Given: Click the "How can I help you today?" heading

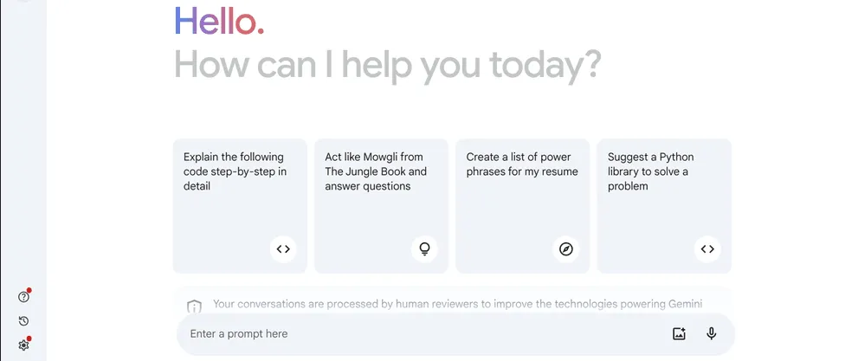Looking at the screenshot, I should pos(387,65).
